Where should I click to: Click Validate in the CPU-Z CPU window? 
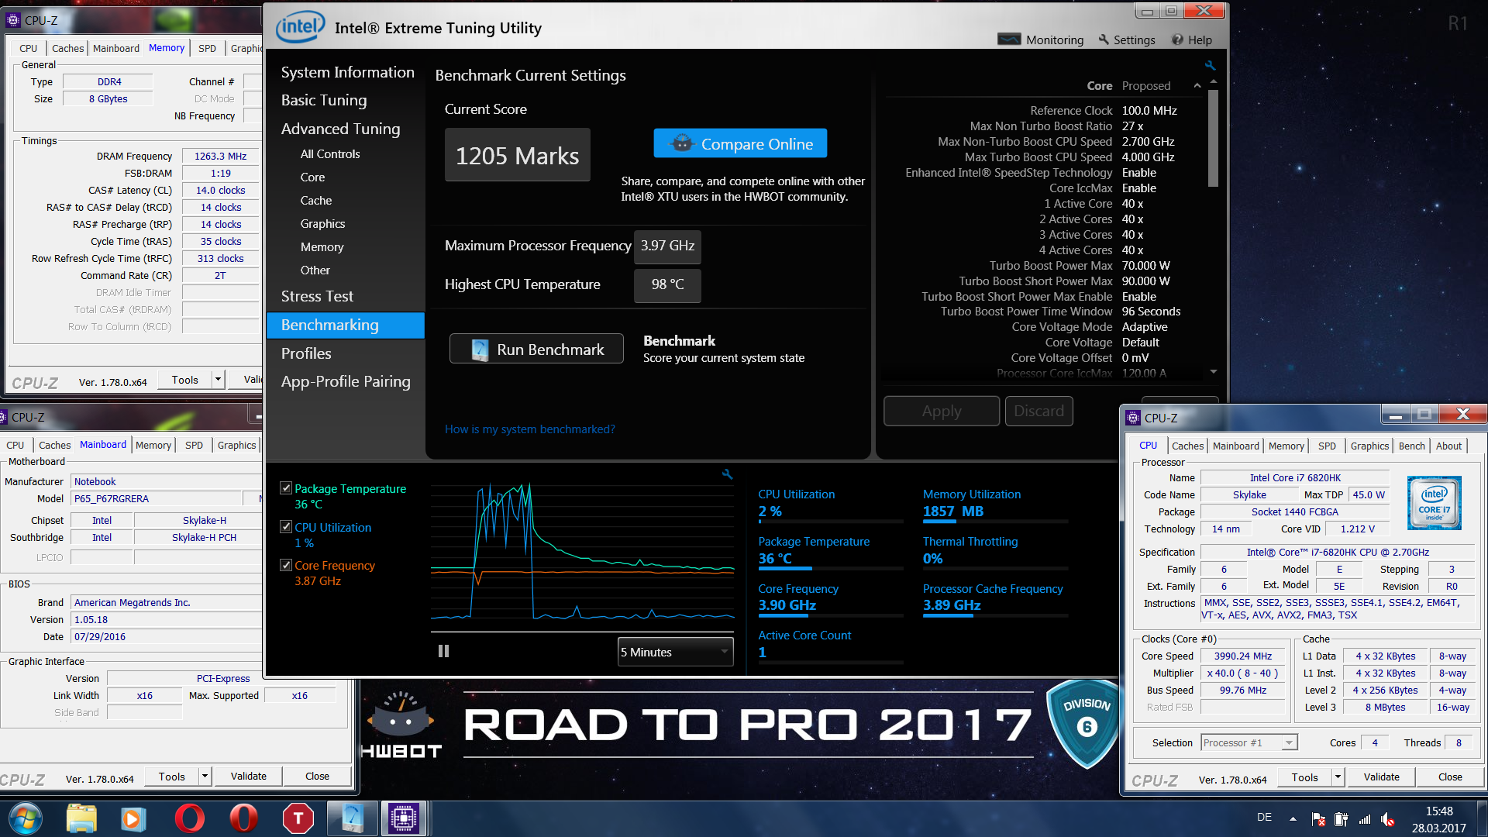click(x=1381, y=777)
